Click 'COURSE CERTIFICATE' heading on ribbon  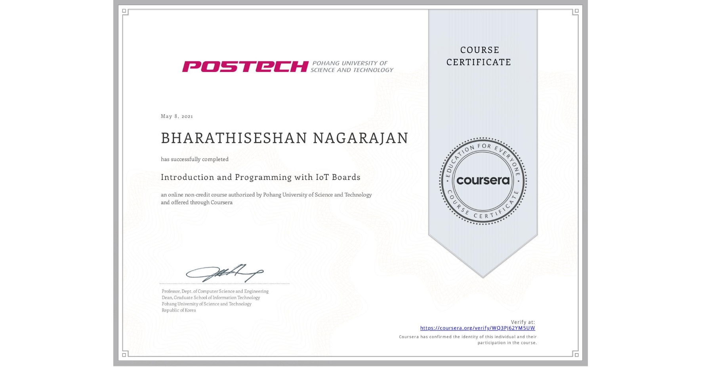[479, 56]
